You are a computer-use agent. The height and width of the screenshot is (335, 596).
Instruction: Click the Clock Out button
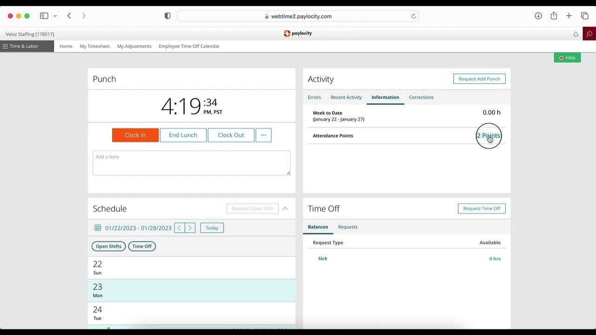pyautogui.click(x=231, y=135)
